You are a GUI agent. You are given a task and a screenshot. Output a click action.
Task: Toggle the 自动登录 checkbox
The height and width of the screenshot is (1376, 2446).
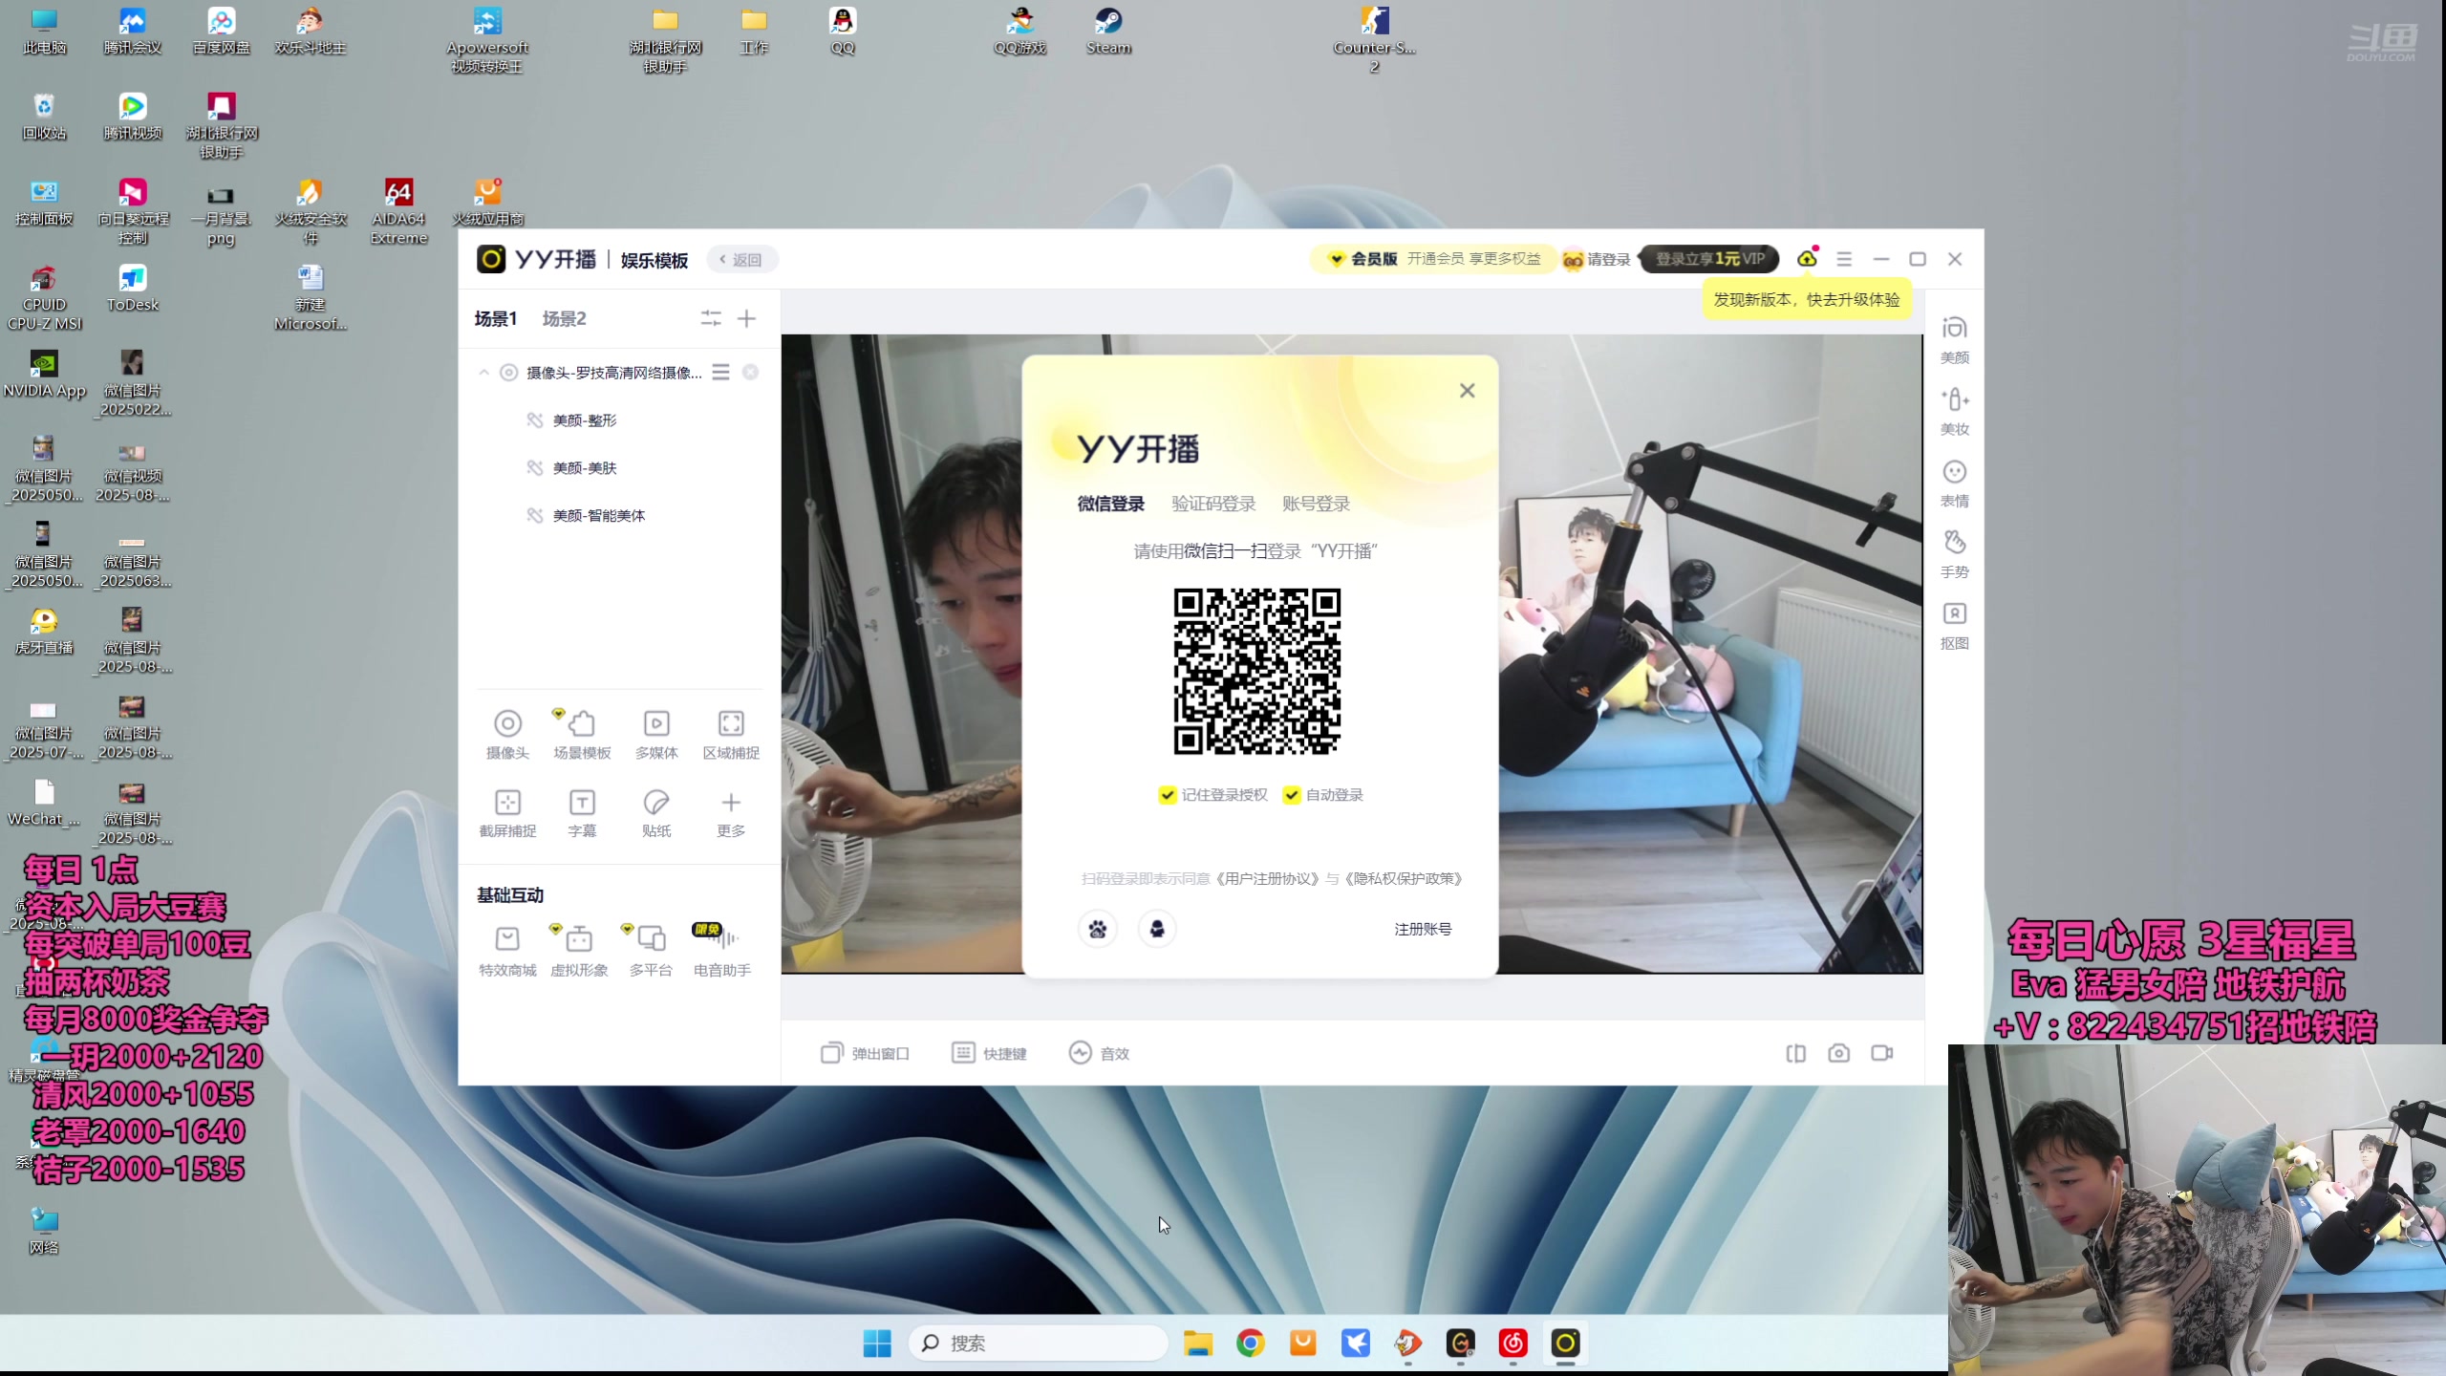1291,795
